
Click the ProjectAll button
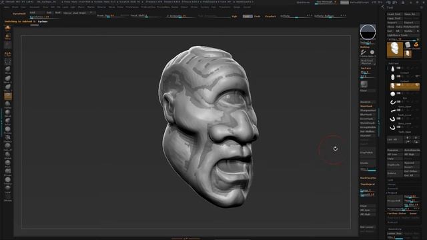click(x=394, y=201)
